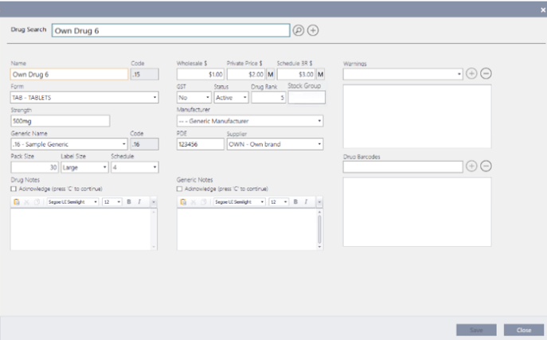Close the dialog with the X
Screen dimensions: 547x340
(x=543, y=10)
